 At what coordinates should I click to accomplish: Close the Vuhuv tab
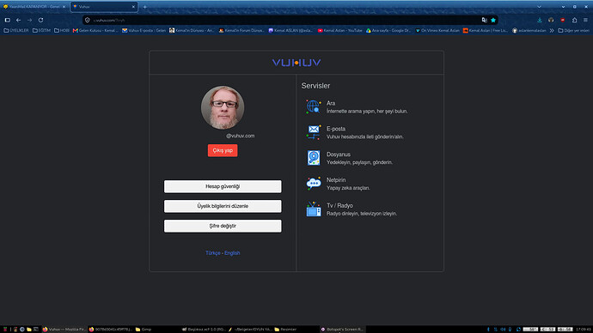[x=133, y=7]
